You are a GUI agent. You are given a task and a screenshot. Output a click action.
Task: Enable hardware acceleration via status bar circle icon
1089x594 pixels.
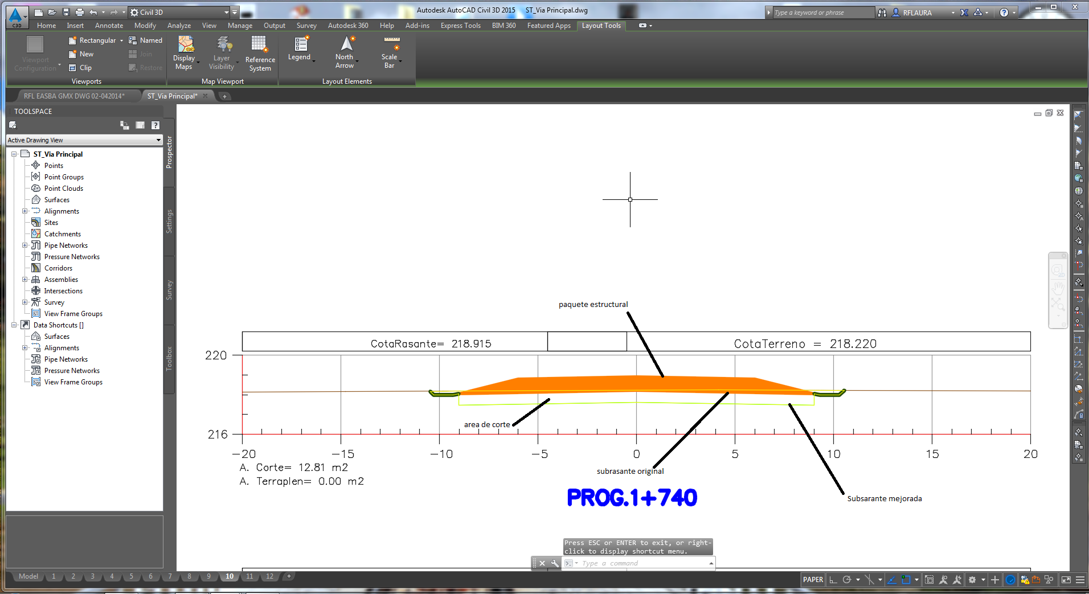[1010, 580]
